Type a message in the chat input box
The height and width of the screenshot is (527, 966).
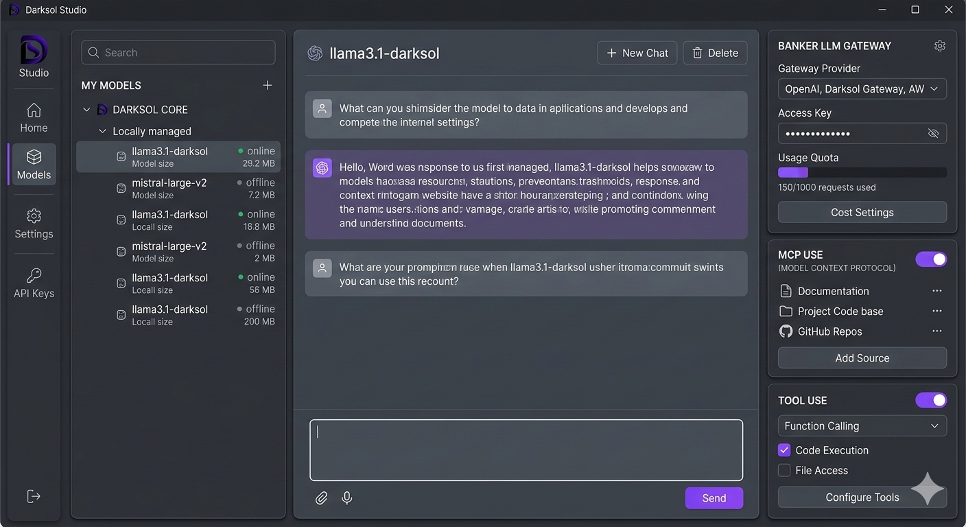pyautogui.click(x=526, y=449)
